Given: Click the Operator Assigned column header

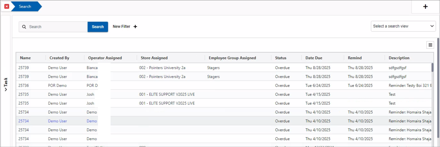Looking at the screenshot, I should [105, 58].
